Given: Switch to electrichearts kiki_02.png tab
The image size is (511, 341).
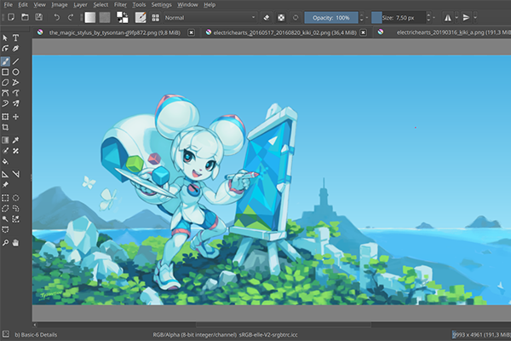Looking at the screenshot, I should pos(279,32).
